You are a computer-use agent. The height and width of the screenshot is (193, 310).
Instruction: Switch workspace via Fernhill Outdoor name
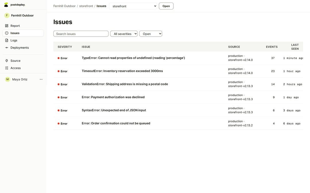[x=22, y=15]
